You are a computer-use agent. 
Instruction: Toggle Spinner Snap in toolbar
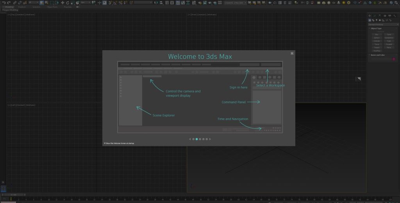click(125, 3)
